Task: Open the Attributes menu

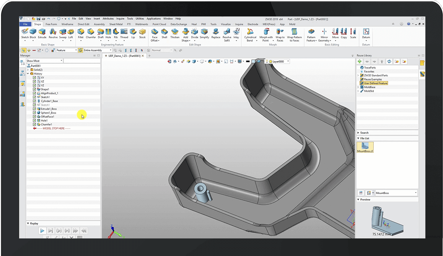Action: click(108, 19)
